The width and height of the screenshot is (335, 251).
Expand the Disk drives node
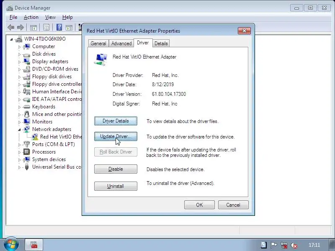[19, 54]
